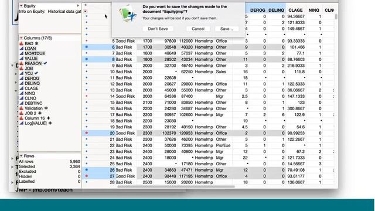Click the asterisk property icon next to BAD

point(37,43)
